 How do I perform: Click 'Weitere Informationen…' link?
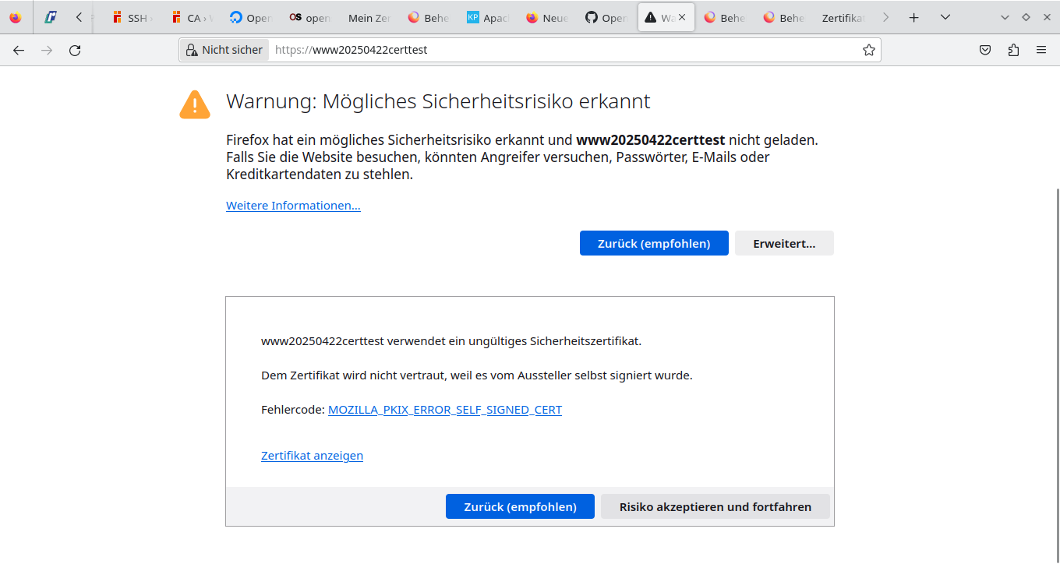click(293, 206)
